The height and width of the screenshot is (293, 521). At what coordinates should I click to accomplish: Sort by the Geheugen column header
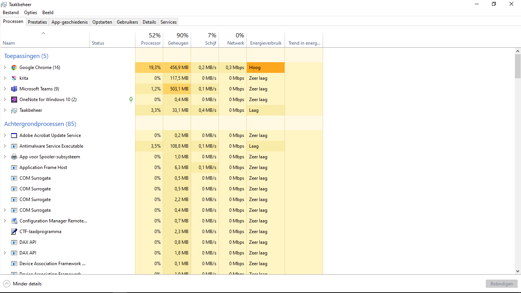tap(178, 43)
